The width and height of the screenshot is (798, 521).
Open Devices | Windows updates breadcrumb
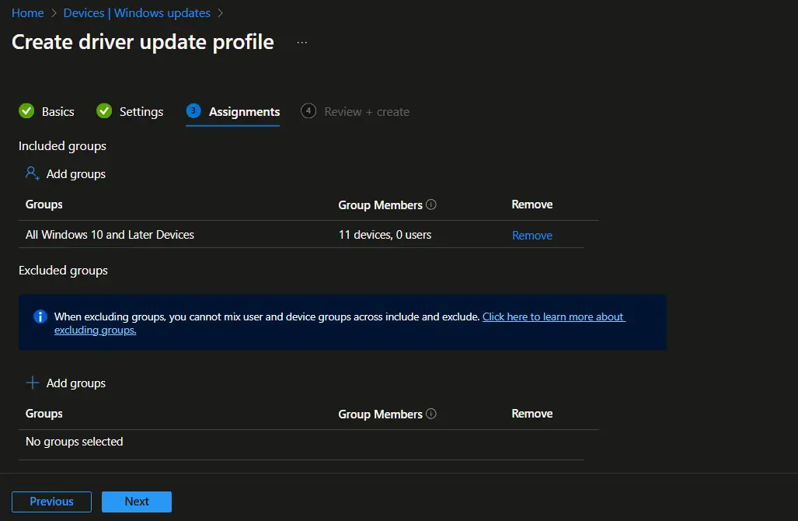pos(137,12)
